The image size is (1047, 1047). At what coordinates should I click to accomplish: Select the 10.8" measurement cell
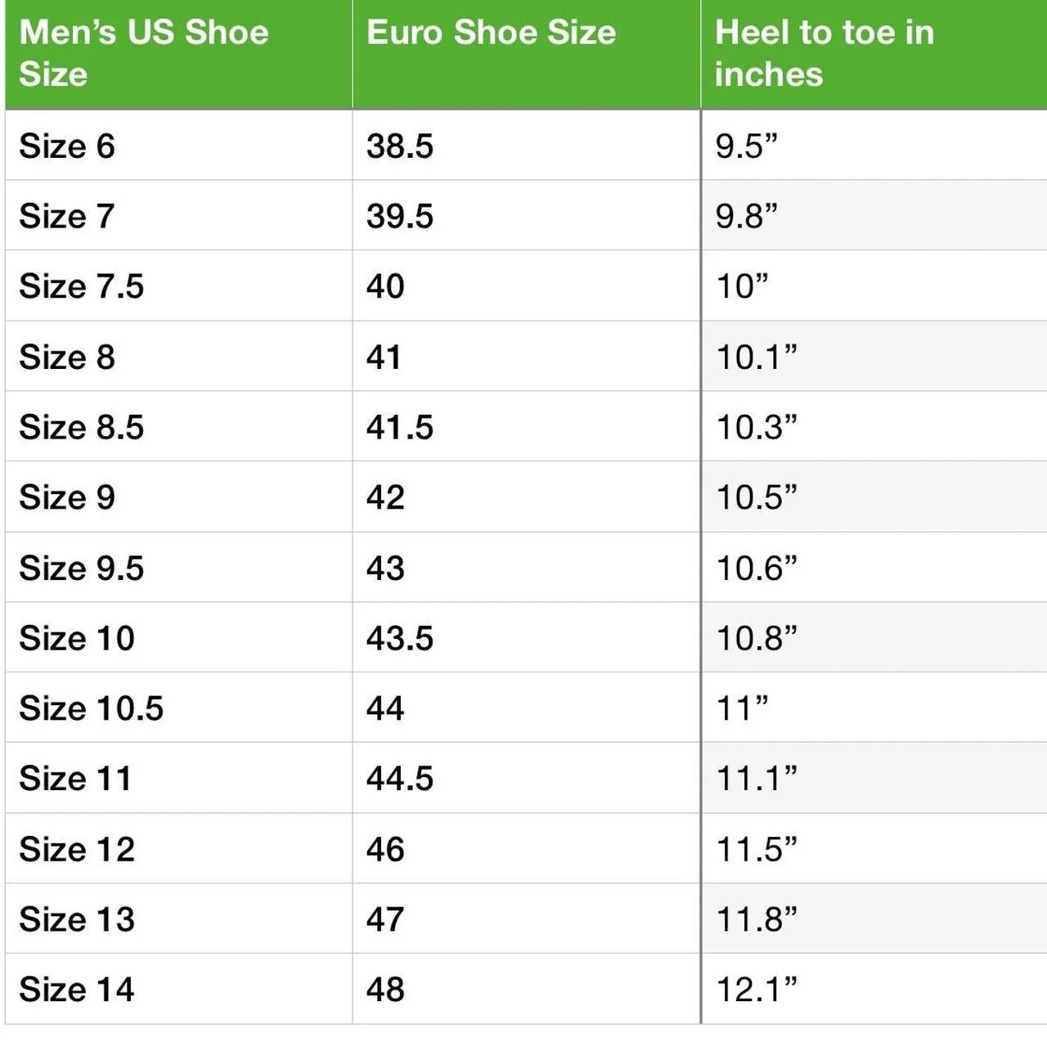click(x=874, y=638)
